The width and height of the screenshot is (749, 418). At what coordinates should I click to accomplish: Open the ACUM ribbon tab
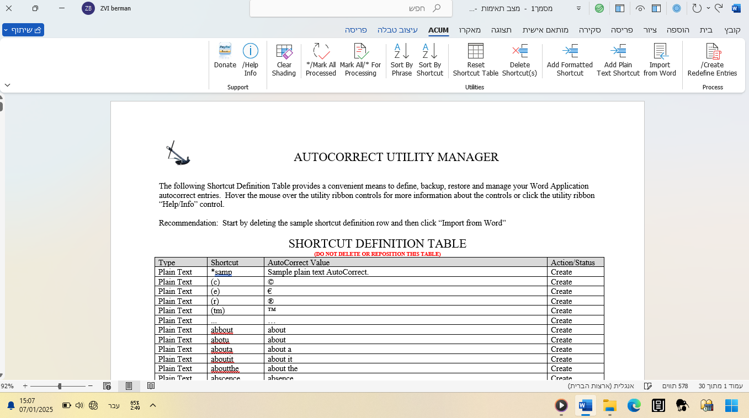438,30
